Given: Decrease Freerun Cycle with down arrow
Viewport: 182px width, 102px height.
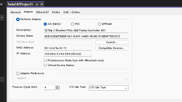Looking at the screenshot, I should coord(57,89).
